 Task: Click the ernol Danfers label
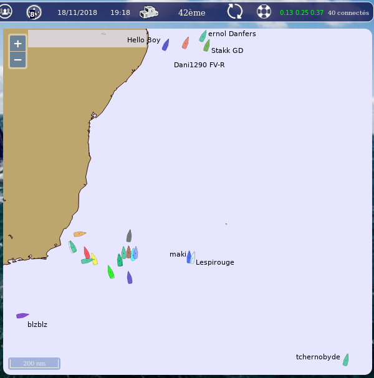[x=232, y=34]
